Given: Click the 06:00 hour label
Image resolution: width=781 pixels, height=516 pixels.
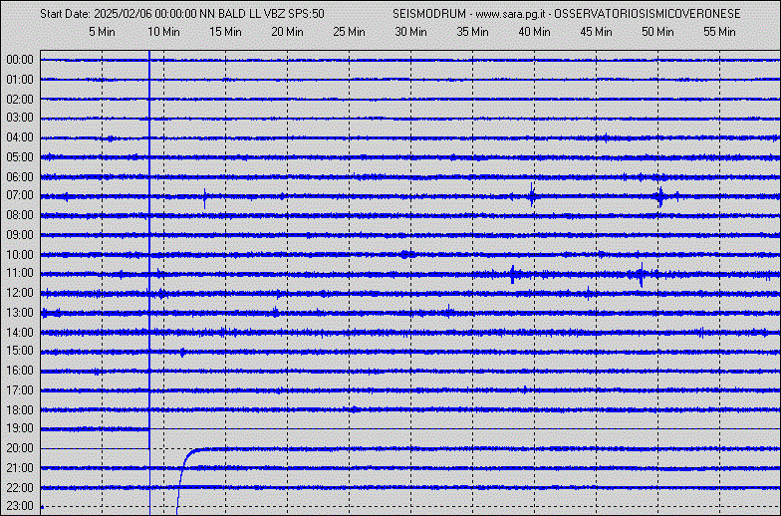Looking at the screenshot, I should click(x=20, y=177).
